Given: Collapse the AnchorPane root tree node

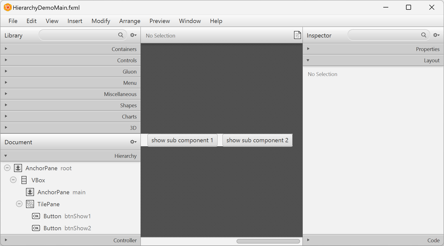Looking at the screenshot, I should [7, 168].
